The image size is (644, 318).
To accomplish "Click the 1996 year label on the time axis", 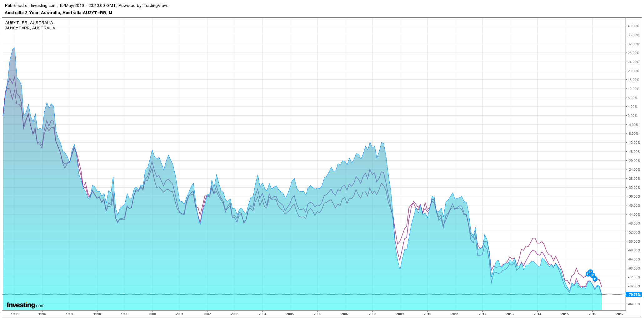I will [42, 314].
